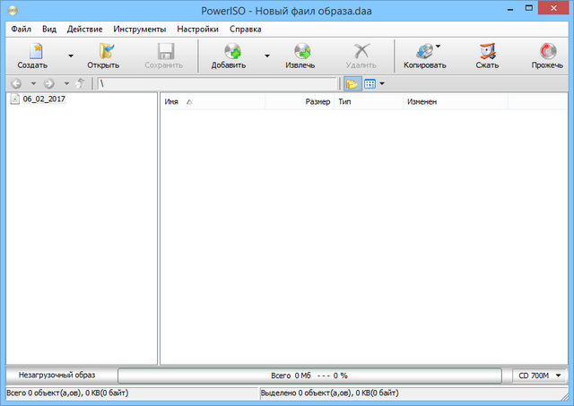The image size is (574, 406).
Task: Open the Инструменты menu
Action: pyautogui.click(x=138, y=29)
